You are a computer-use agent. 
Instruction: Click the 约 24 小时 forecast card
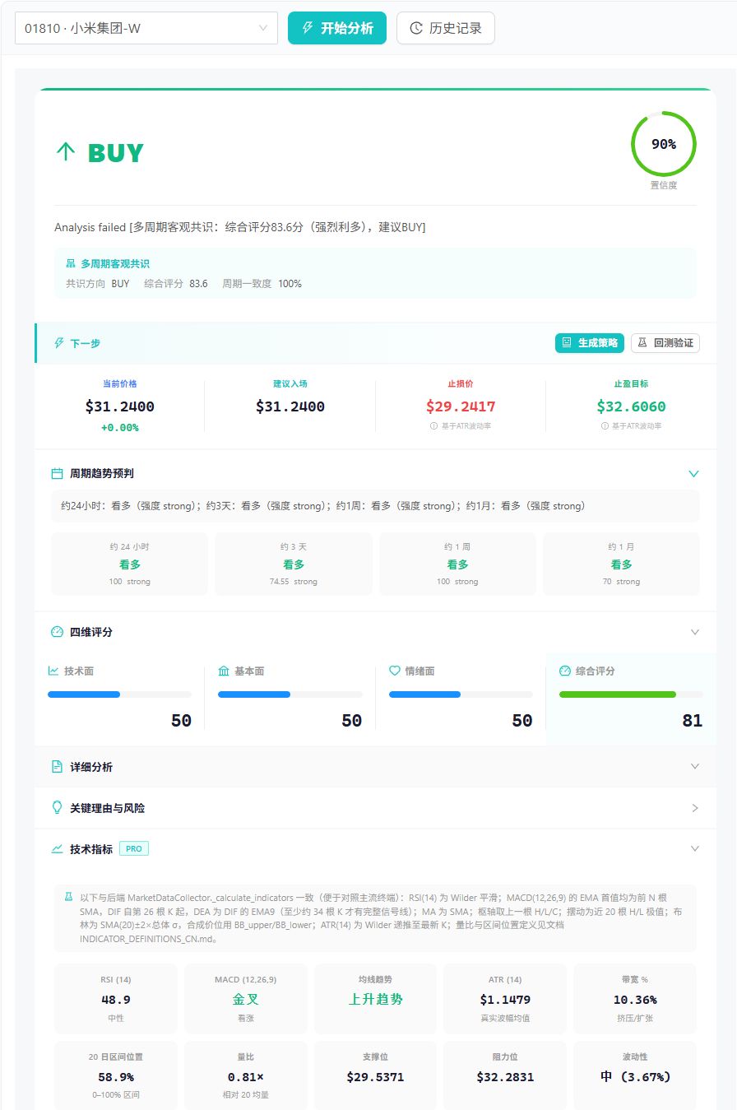[129, 564]
